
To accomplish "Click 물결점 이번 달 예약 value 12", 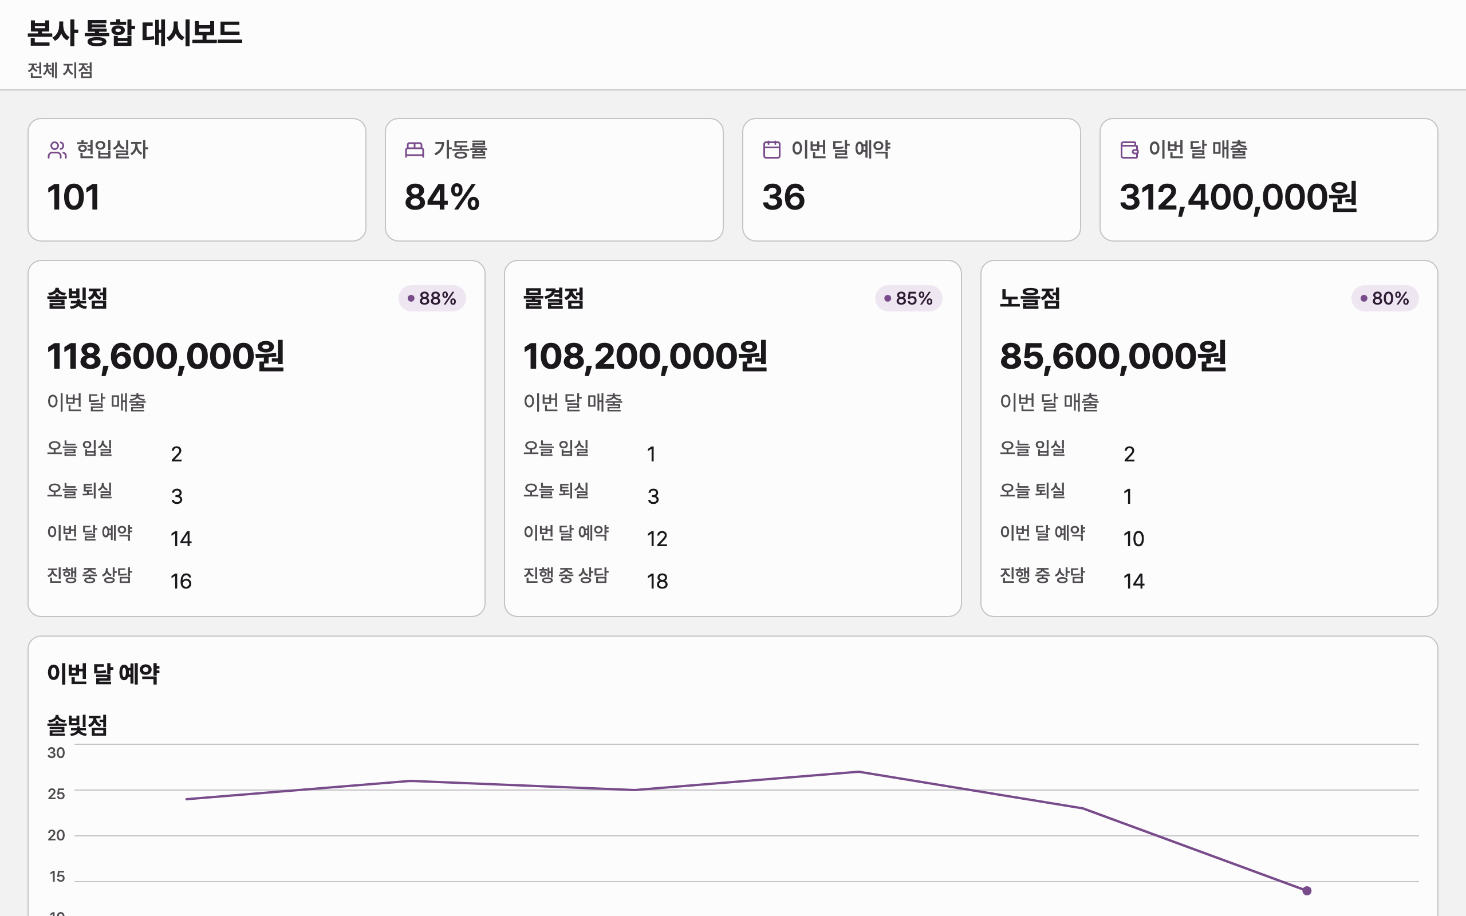I will 657,539.
